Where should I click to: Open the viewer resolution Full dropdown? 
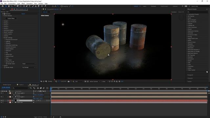(79, 82)
